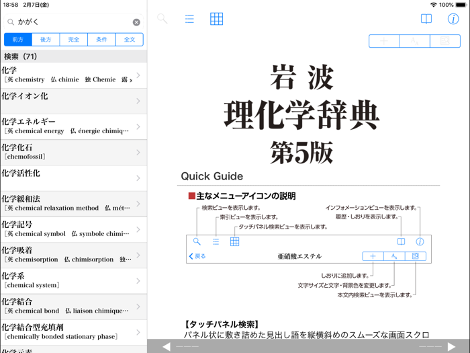Open the 化学吸着 chemisorption entry

[73, 255]
